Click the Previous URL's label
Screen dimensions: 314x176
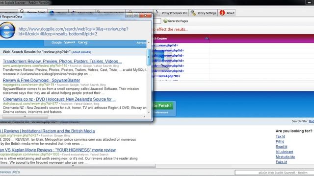tap(10, 172)
